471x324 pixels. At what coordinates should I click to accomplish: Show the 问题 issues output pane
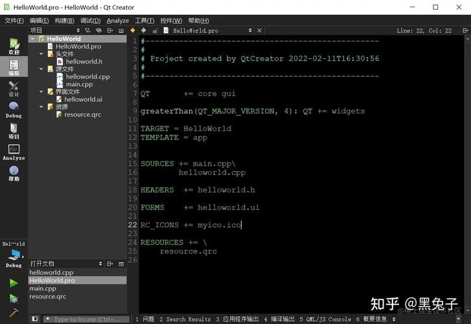coord(144,319)
